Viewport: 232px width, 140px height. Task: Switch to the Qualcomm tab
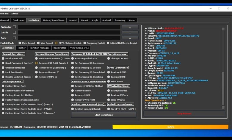(18, 20)
